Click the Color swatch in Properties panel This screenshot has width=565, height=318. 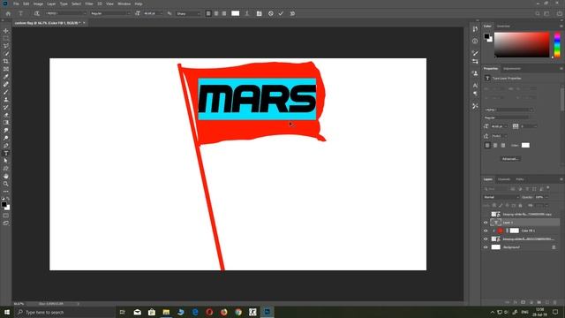525,145
